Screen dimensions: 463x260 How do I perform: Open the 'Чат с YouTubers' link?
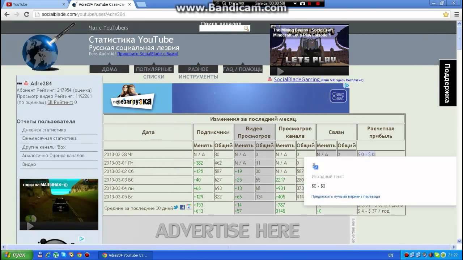point(109,28)
